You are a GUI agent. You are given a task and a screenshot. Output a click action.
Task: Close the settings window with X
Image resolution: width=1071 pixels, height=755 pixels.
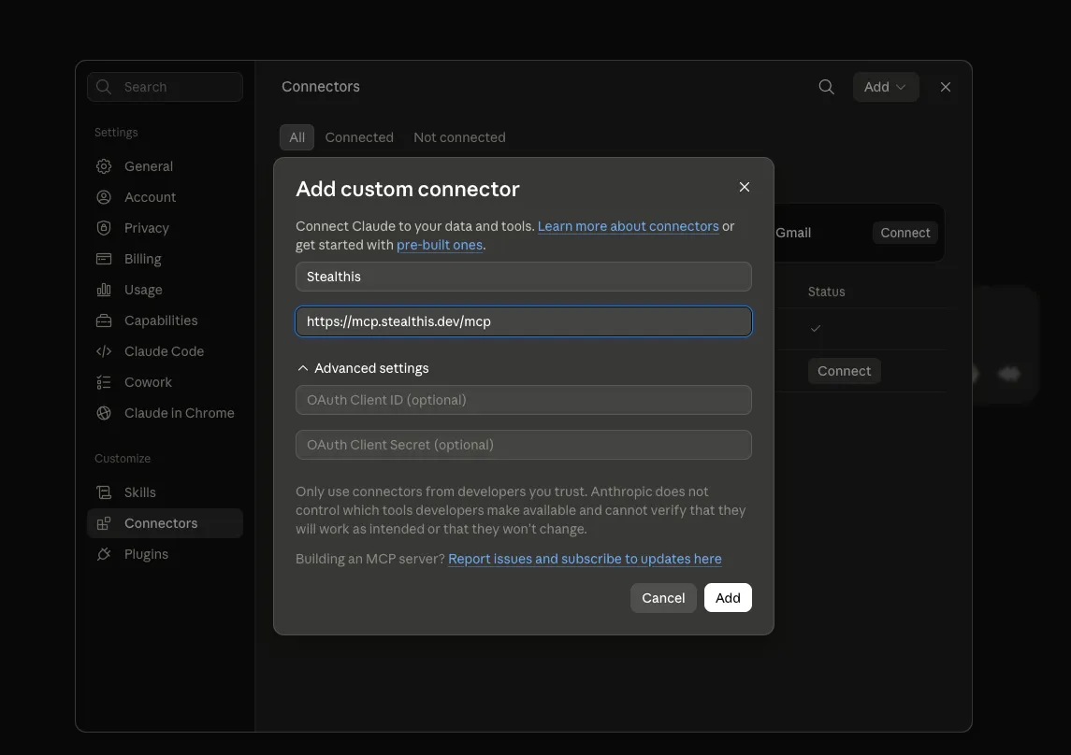tap(946, 87)
